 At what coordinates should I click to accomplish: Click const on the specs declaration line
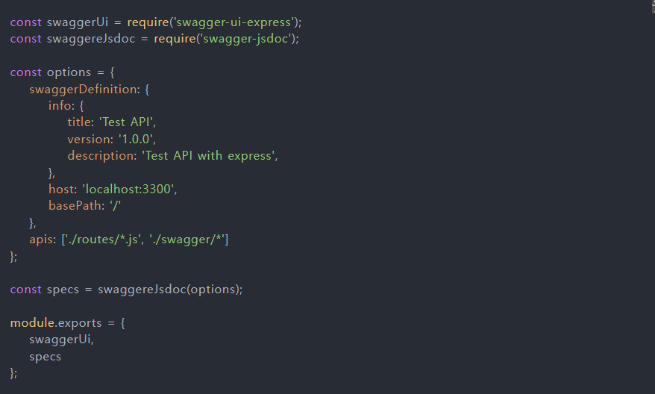[26, 290]
